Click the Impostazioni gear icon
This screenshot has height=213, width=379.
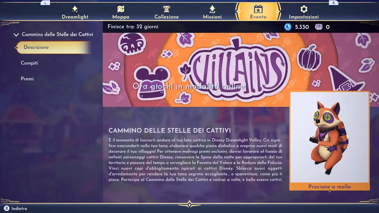[304, 9]
